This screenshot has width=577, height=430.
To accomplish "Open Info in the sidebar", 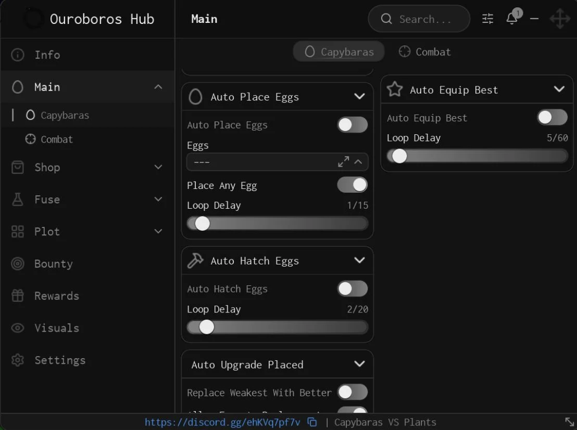I will point(87,55).
